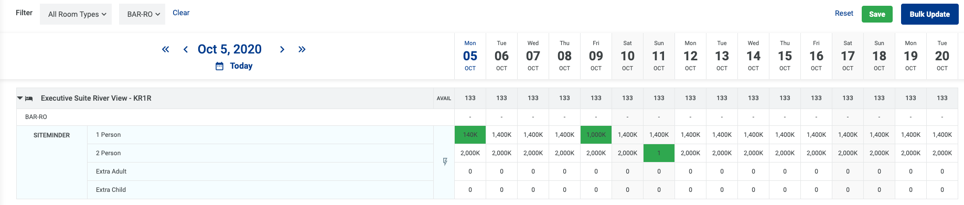The image size is (964, 205).
Task: Click the lightning bolt icon in SITEMINDER row
Action: [445, 162]
